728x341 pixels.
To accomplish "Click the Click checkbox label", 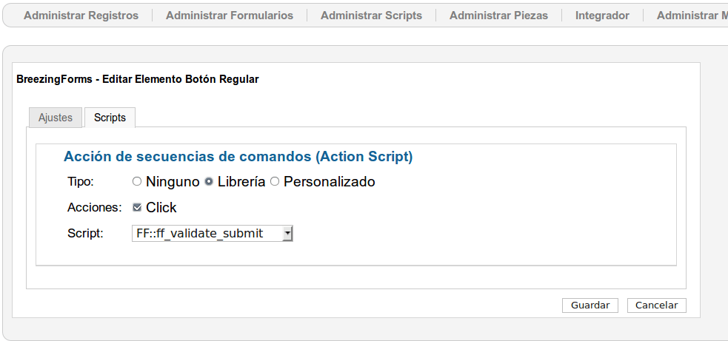I will tap(161, 207).
